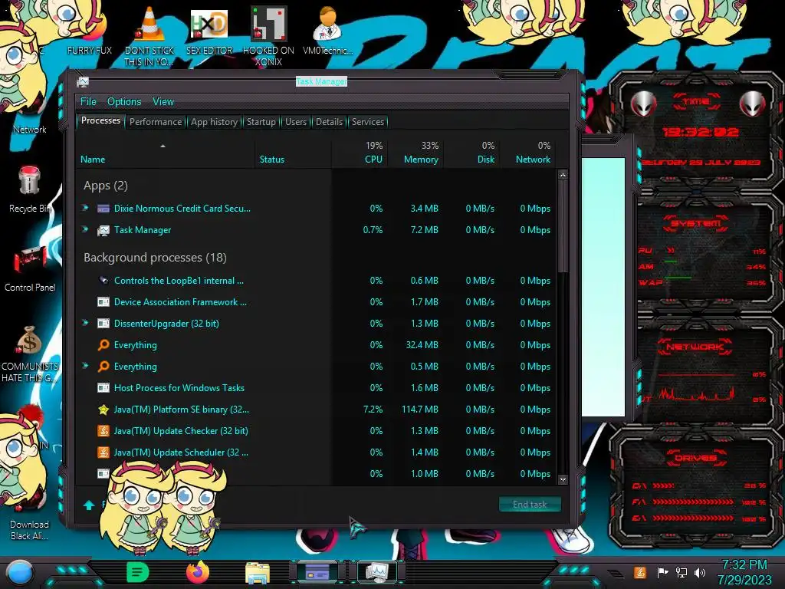This screenshot has height=589, width=785.
Task: Open HOOKED ON XONIX desktop icon
Action: click(268, 36)
